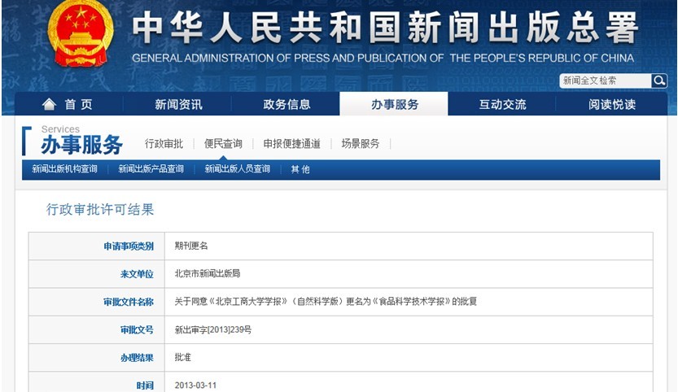Open the 阅读悦读 navigation tab
This screenshot has width=678, height=392.
612,104
